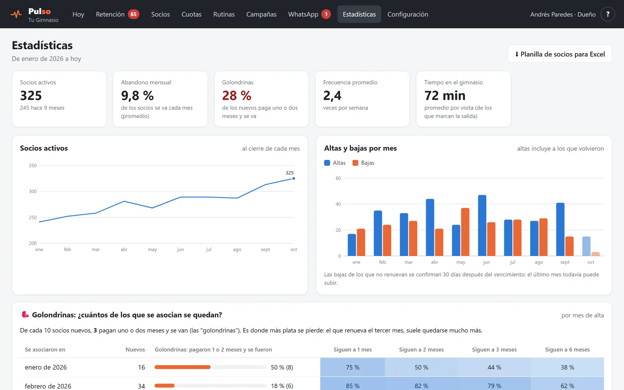The width and height of the screenshot is (624, 390).
Task: Click the Socios activos 325 stat card
Action: point(59,99)
